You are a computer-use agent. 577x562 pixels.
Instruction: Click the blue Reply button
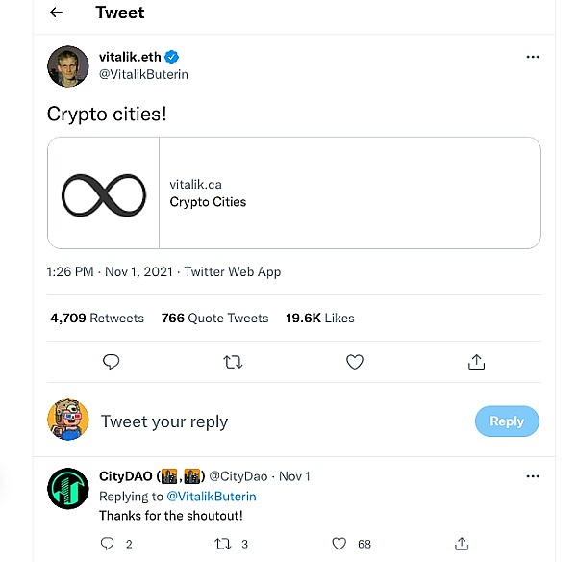507,421
